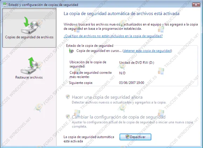Viewport: 203px width, 148px height.
Task: Click the Desactivar button
Action: pos(135,137)
